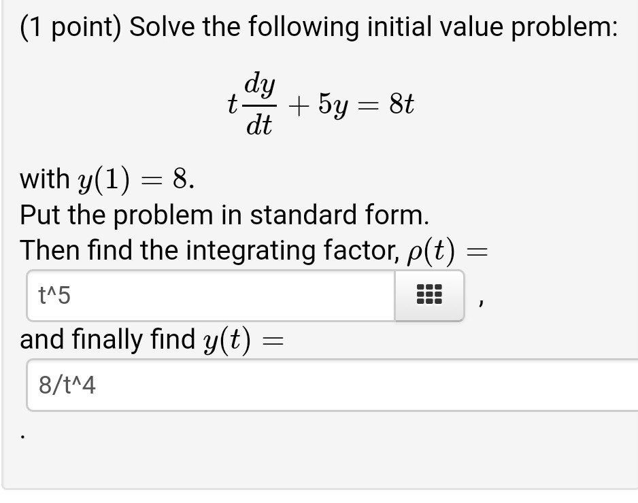Screen dimensions: 638x503
Task: Click the 1 point problem header
Action: pyautogui.click(x=318, y=26)
